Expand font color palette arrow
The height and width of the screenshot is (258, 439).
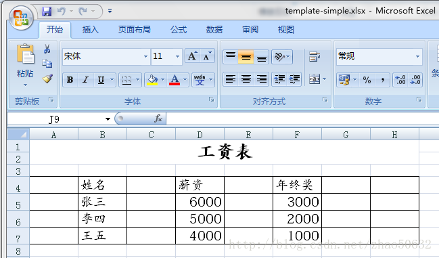click(x=185, y=80)
